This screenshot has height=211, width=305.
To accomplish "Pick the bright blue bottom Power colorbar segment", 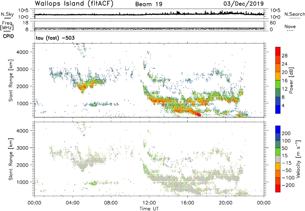I will pos(278,110).
